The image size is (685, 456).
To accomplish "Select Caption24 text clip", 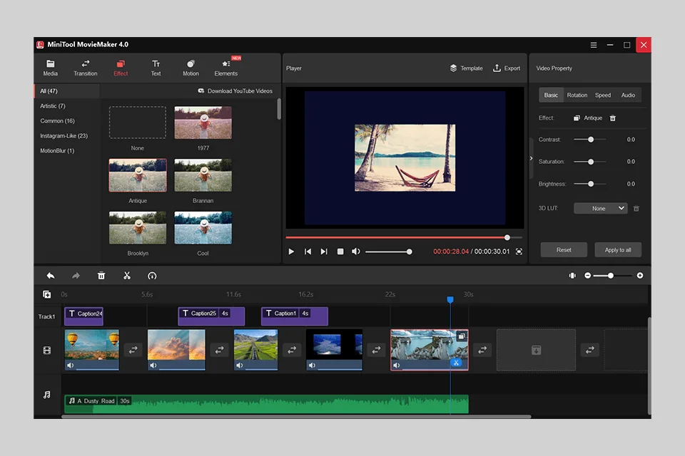I will point(84,316).
